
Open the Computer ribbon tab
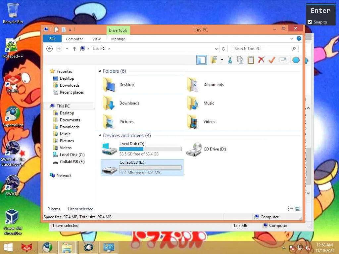coord(74,39)
